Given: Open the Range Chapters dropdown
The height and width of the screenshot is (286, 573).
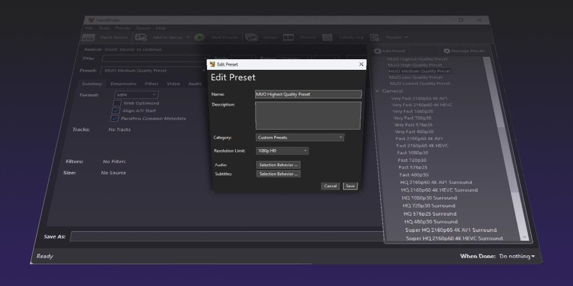Looking at the screenshot, I should click(x=295, y=58).
